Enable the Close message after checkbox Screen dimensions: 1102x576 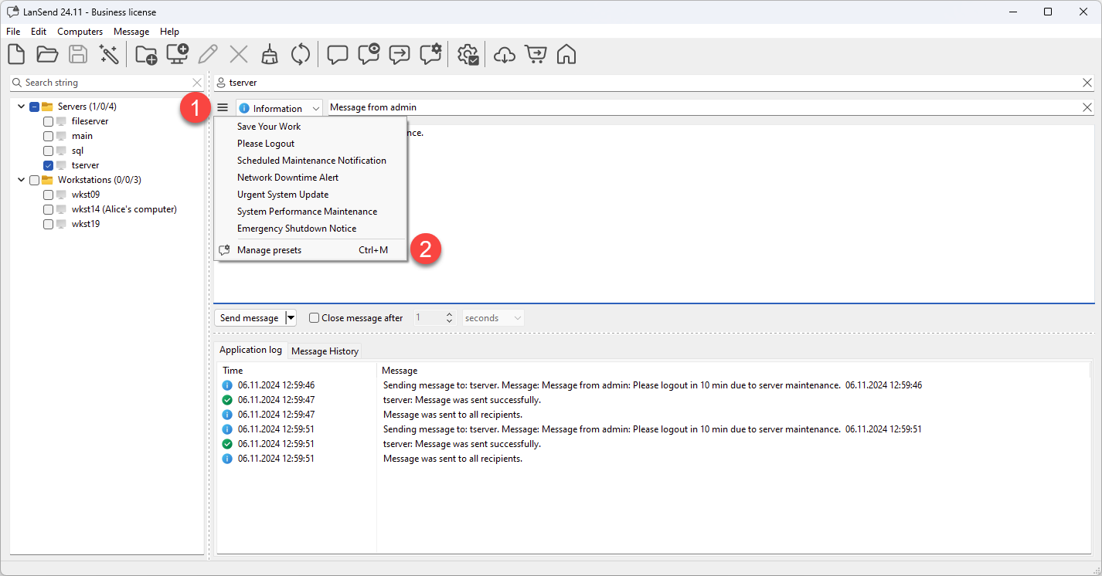point(314,318)
